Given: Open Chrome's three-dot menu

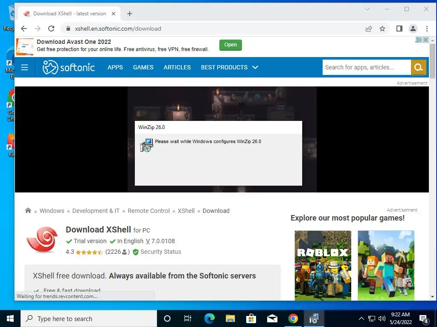Looking at the screenshot, I should click(427, 29).
